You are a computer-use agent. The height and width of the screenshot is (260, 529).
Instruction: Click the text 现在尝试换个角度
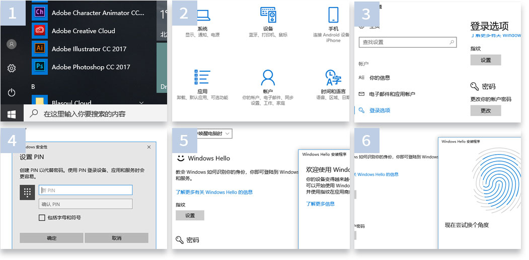coord(467,225)
